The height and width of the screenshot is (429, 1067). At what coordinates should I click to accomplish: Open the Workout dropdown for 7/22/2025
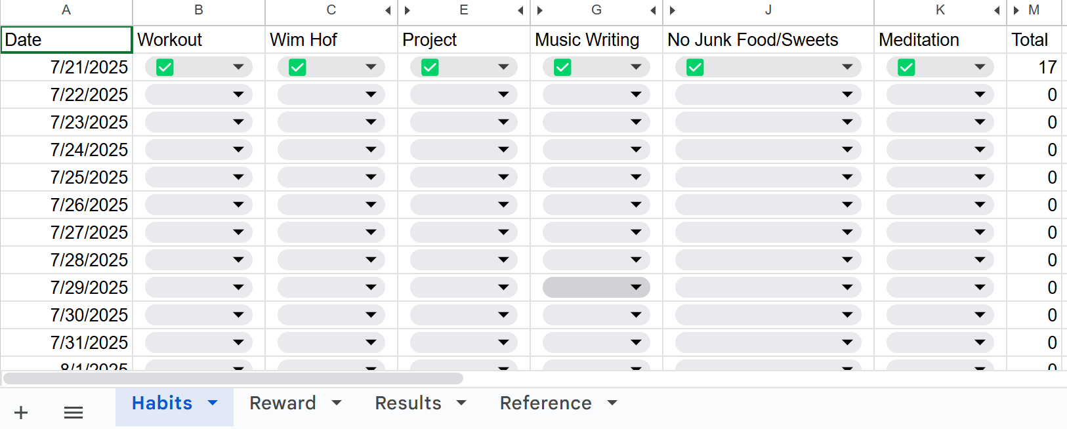click(x=199, y=94)
